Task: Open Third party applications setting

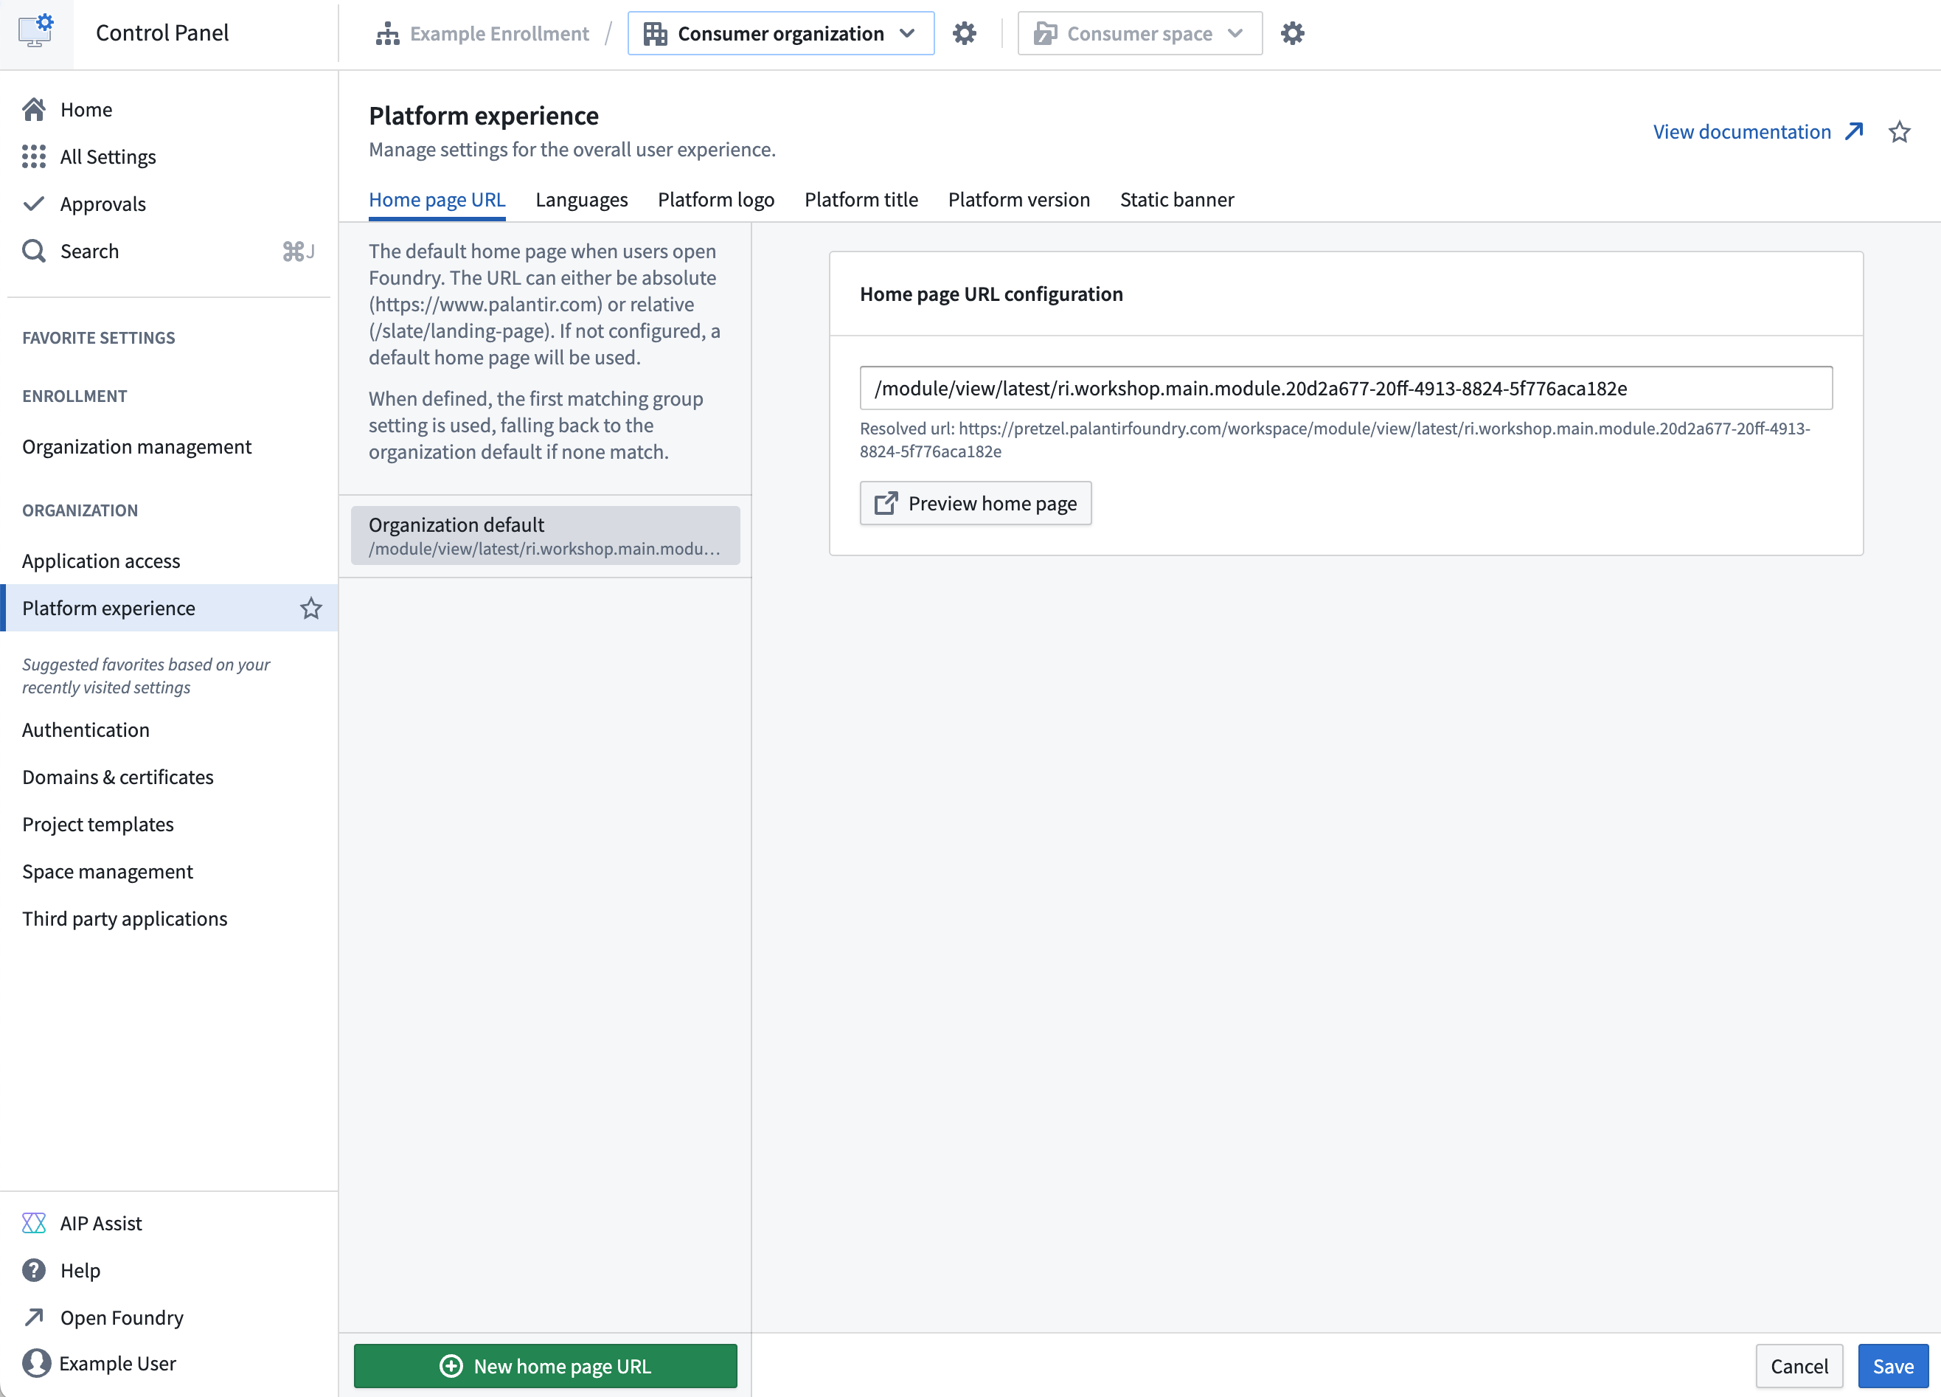Action: pos(169,918)
